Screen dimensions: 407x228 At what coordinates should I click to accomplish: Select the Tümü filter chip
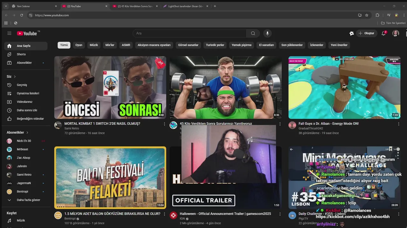click(64, 45)
